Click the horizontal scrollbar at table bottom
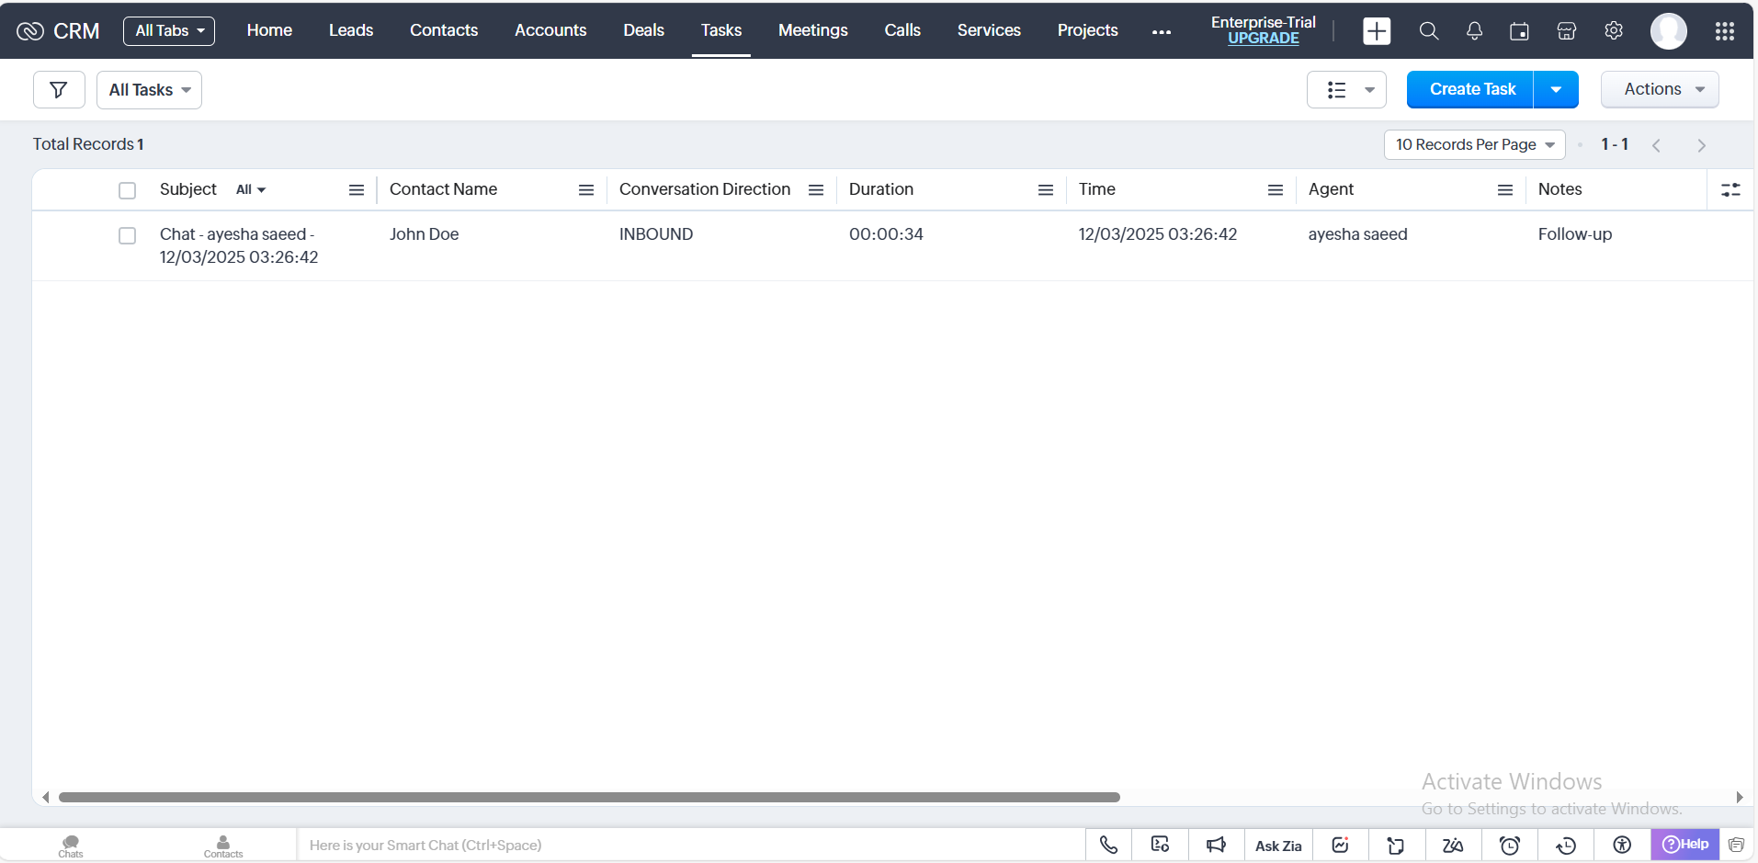1758x863 pixels. click(x=588, y=797)
